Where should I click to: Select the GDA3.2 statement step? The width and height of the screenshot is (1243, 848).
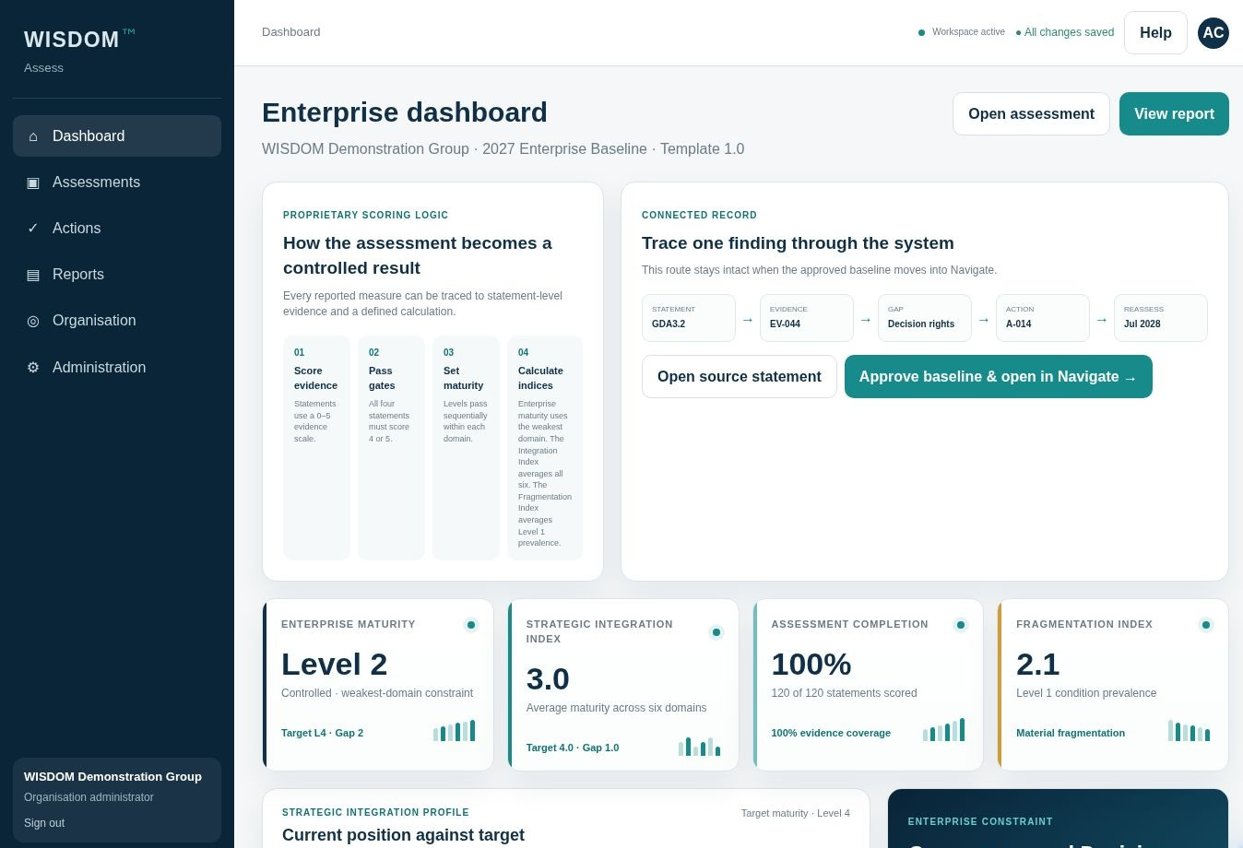click(x=689, y=318)
